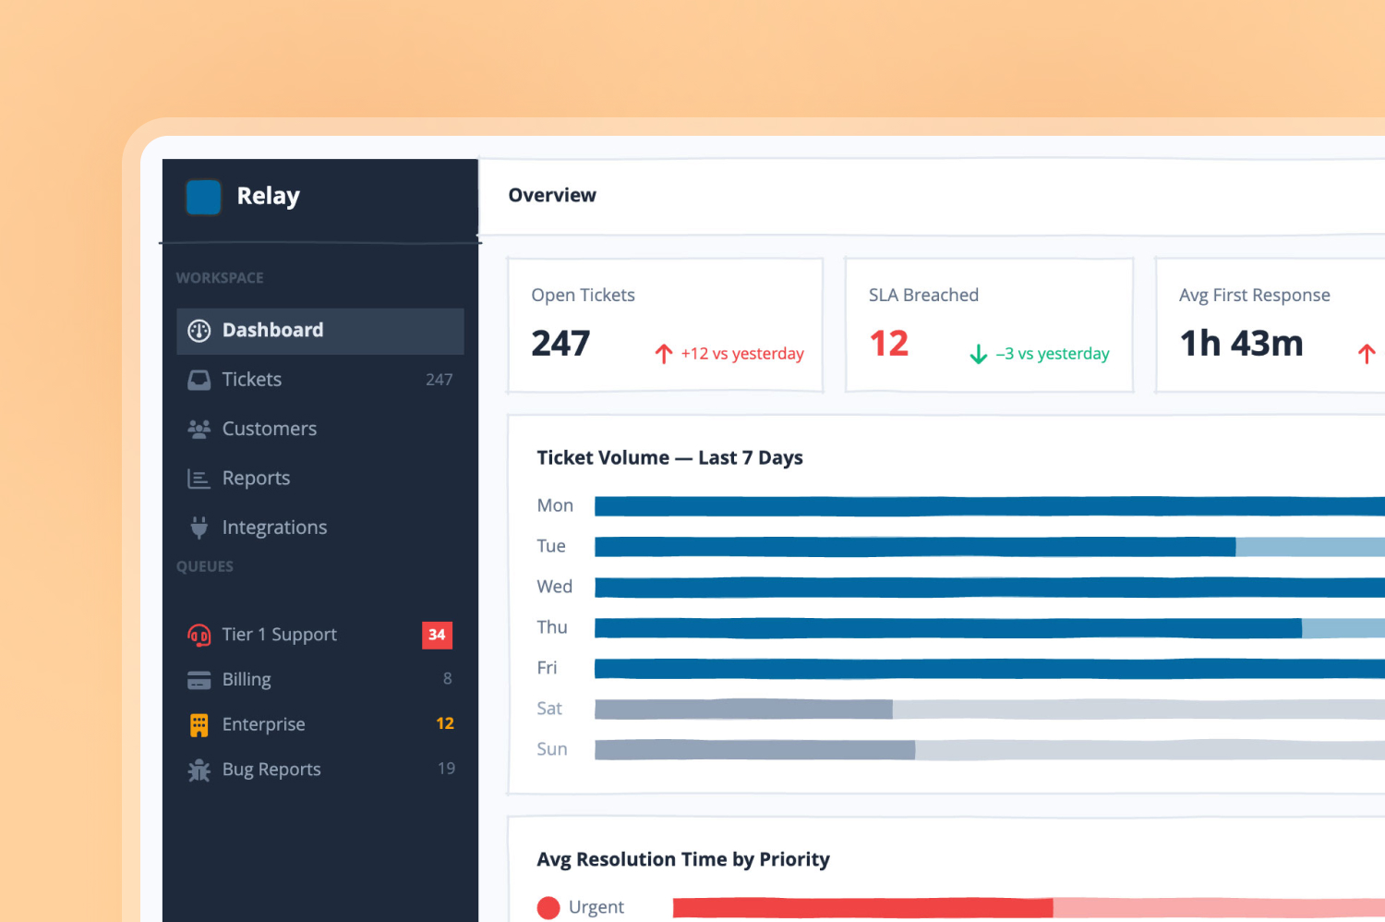Click the Tickets inbox tray icon
Image resolution: width=1385 pixels, height=922 pixels.
[199, 380]
